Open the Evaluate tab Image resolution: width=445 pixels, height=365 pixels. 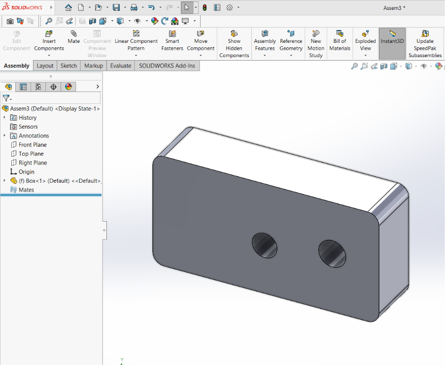pos(121,66)
